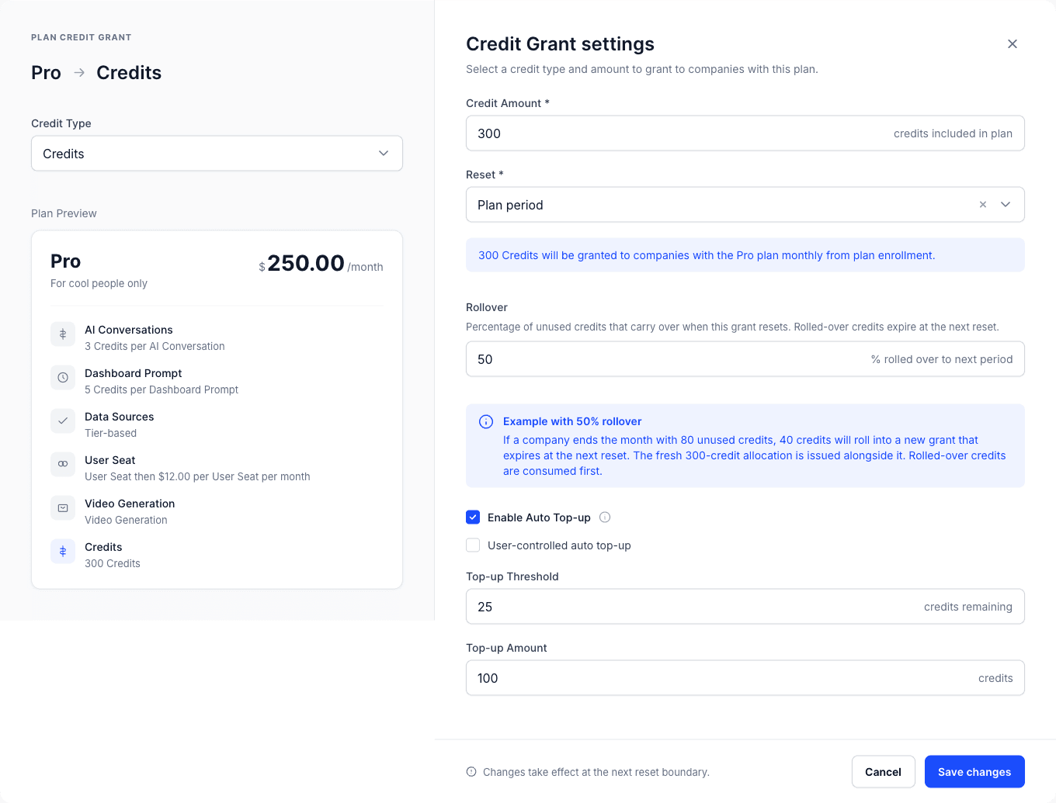This screenshot has width=1056, height=803.
Task: Click the Data Sources checkmark icon
Action: pos(63,421)
